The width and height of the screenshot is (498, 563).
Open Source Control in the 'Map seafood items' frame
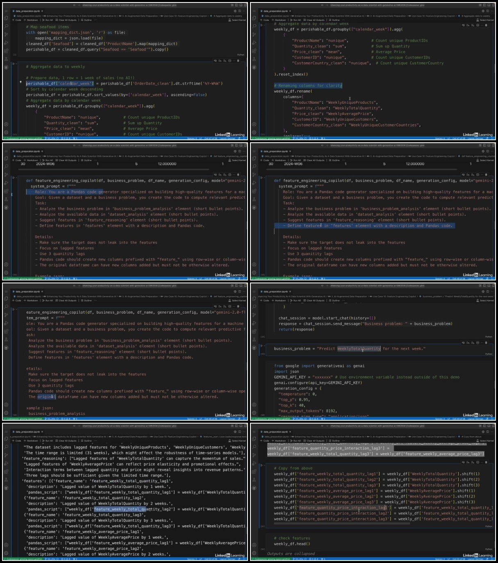pyautogui.click(x=6, y=34)
